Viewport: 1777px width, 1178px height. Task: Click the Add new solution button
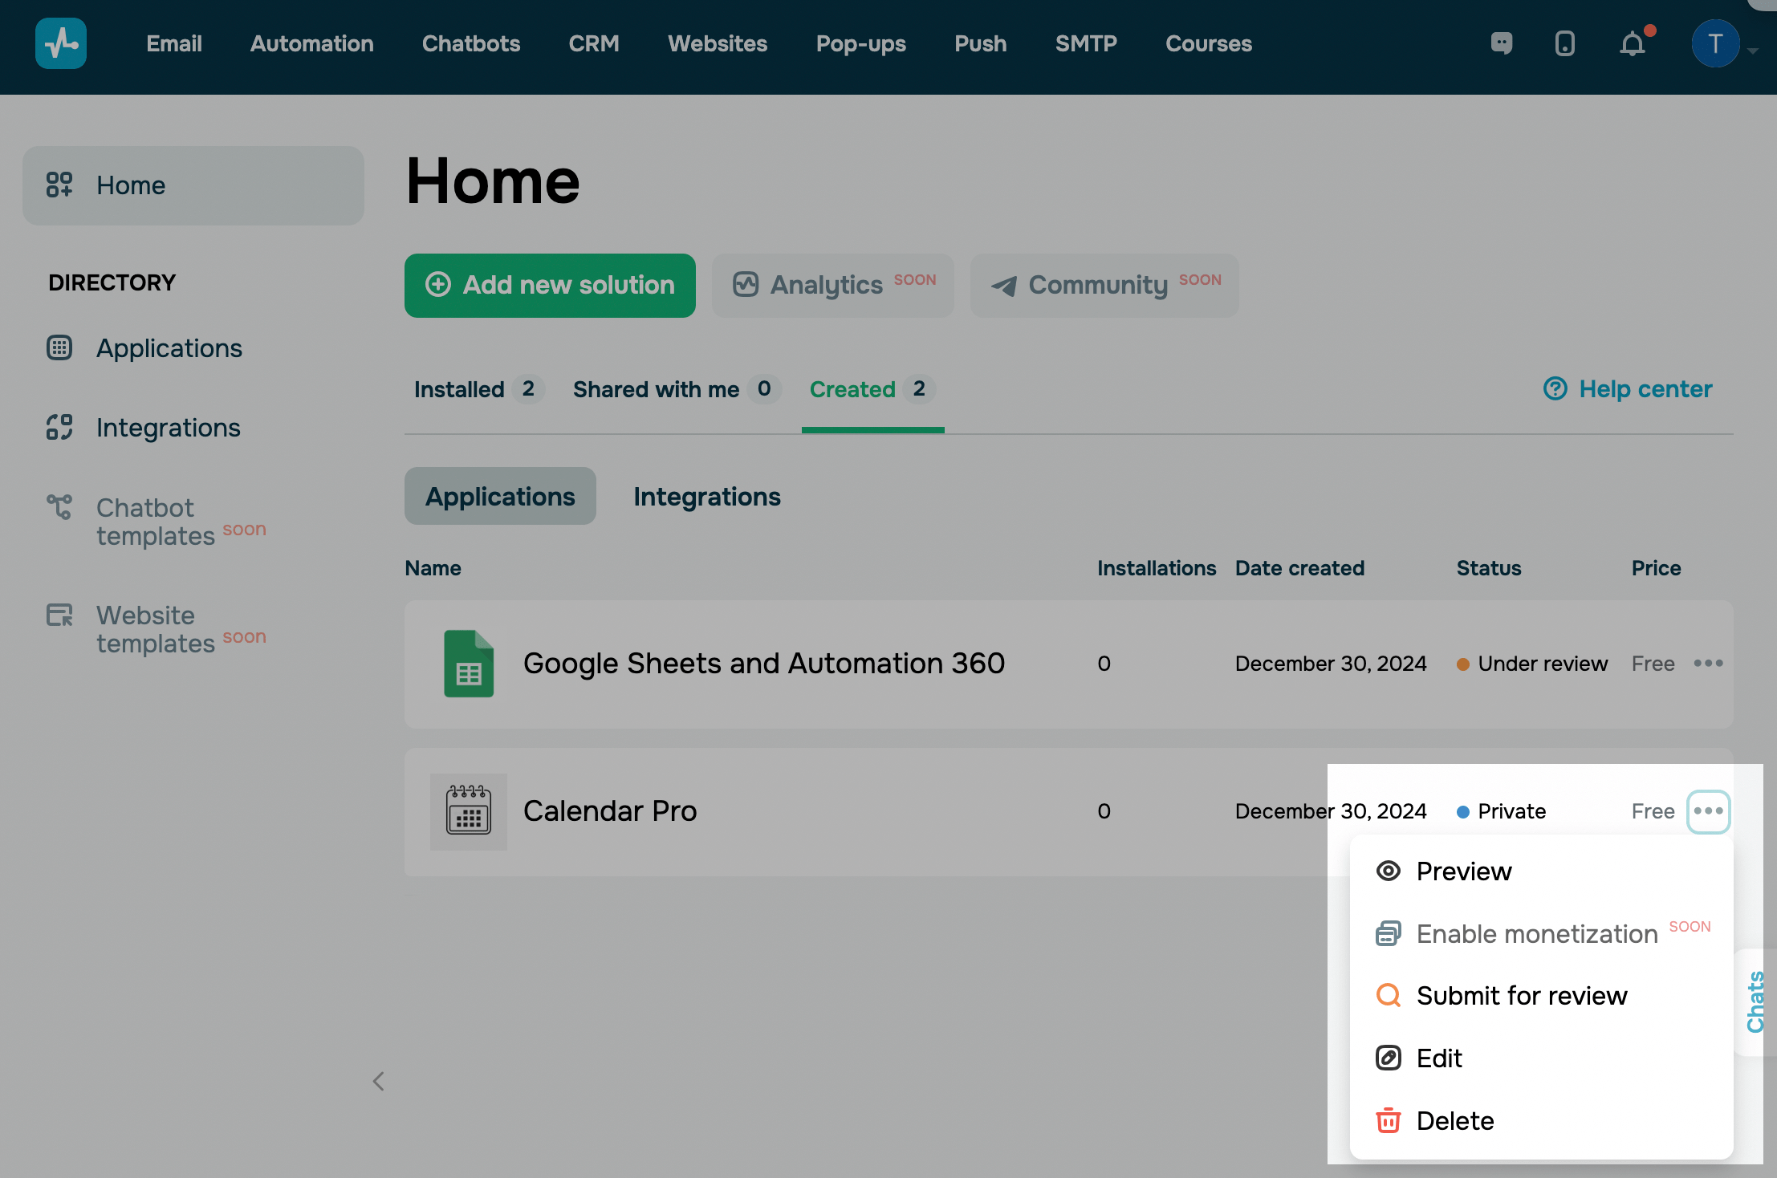(x=550, y=286)
